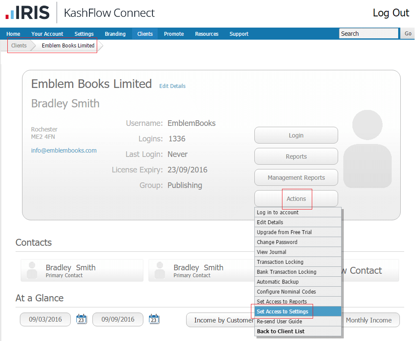This screenshot has width=415, height=341.
Task: Click the IRIS logo
Action: pyautogui.click(x=28, y=13)
